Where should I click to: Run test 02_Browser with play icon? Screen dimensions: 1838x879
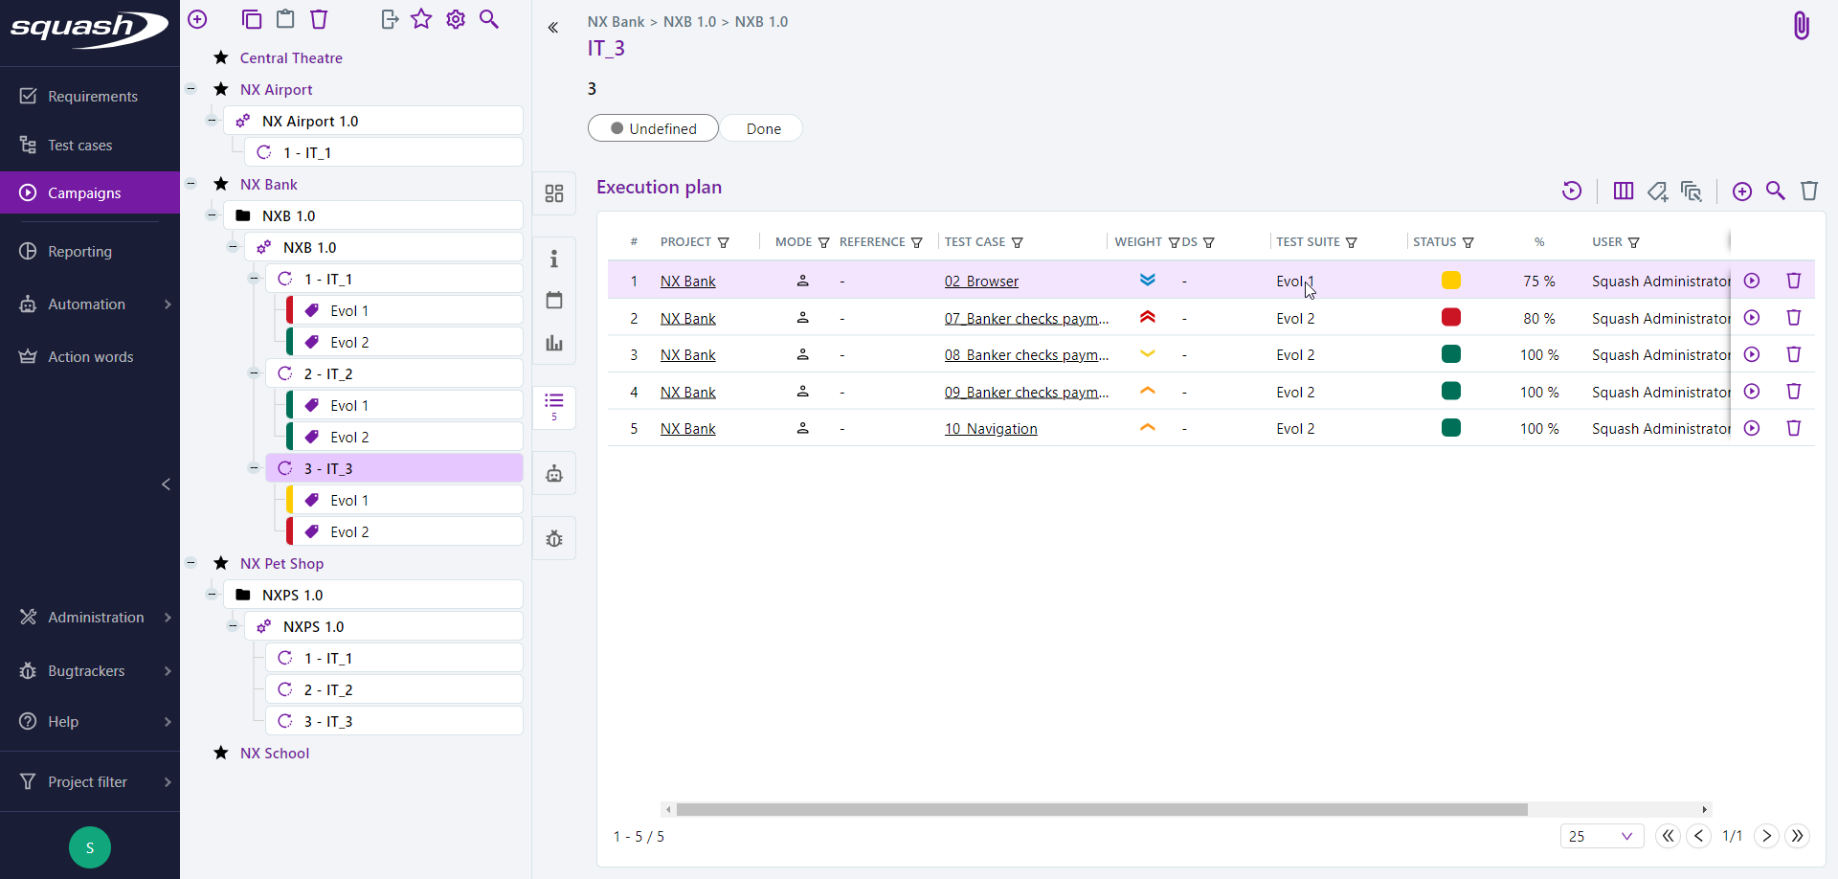(x=1752, y=281)
